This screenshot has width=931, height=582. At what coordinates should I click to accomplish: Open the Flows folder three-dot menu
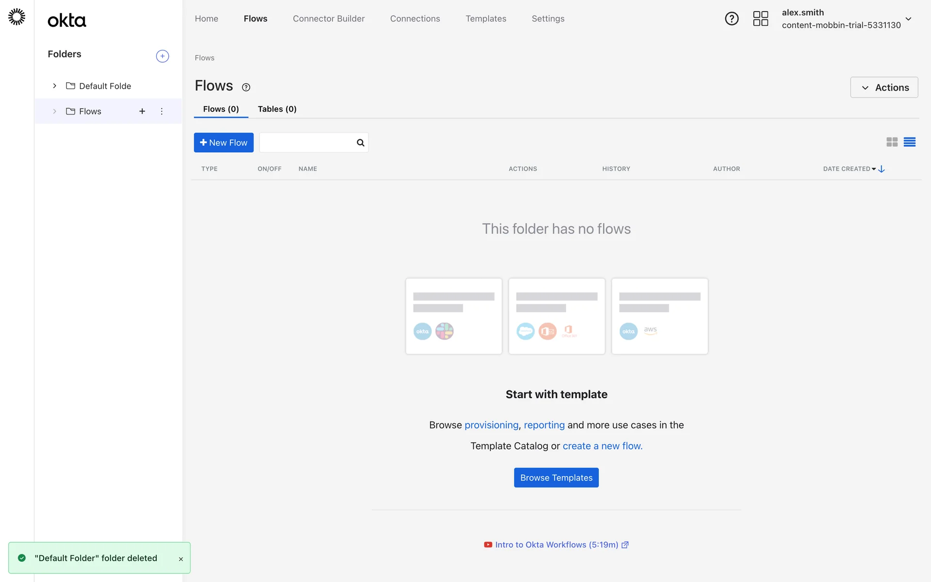(x=161, y=112)
